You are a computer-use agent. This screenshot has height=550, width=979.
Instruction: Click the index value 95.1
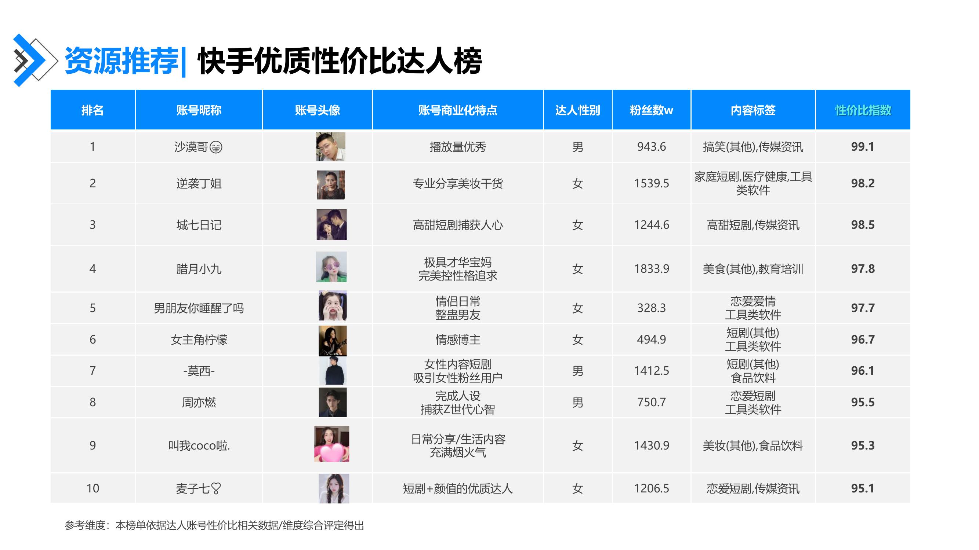click(x=863, y=488)
